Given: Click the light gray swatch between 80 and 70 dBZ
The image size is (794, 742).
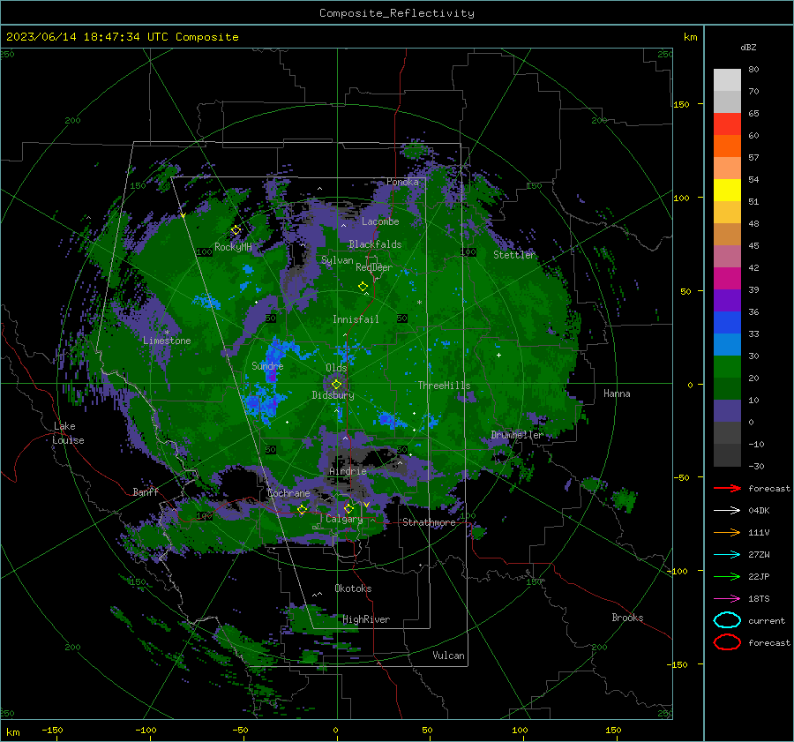Looking at the screenshot, I should (x=727, y=80).
